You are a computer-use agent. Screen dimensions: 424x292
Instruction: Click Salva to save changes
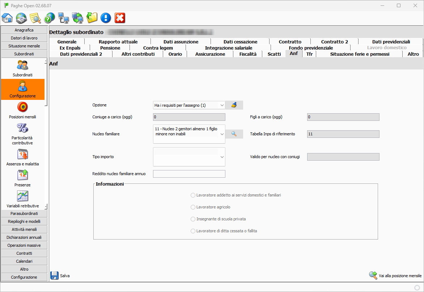click(60, 276)
